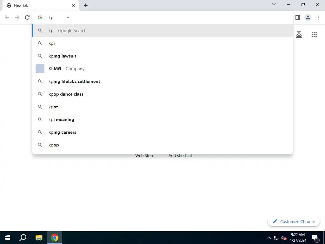The width and height of the screenshot is (325, 244).
Task: Select the New Tab tab
Action: [x=41, y=5]
